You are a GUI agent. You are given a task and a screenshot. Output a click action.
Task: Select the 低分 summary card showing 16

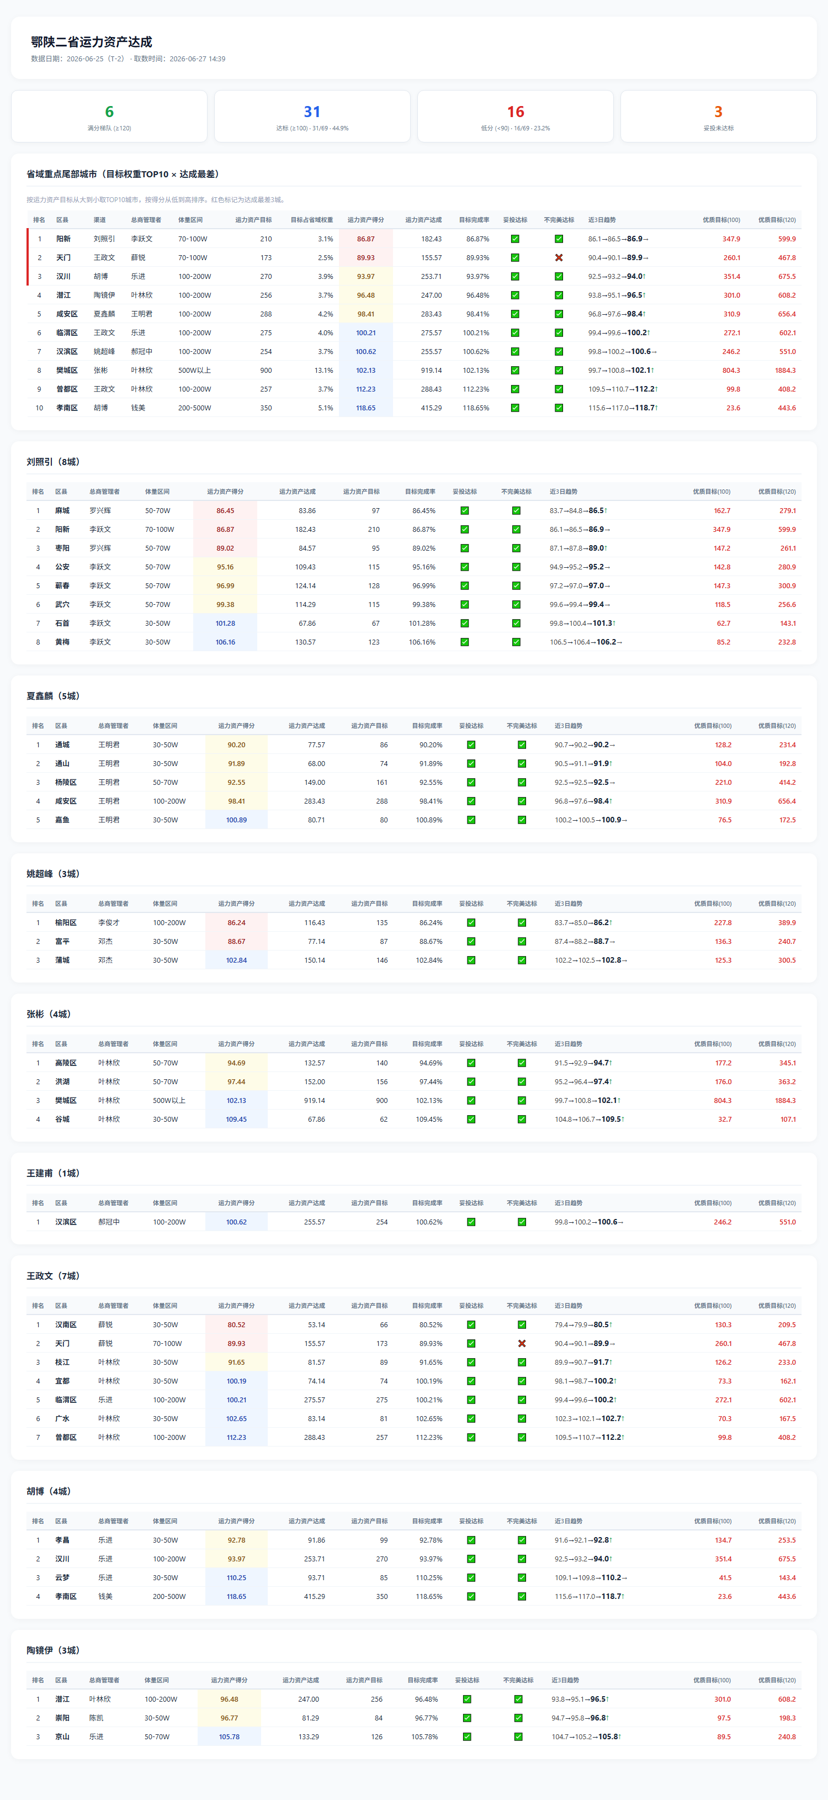pyautogui.click(x=515, y=117)
